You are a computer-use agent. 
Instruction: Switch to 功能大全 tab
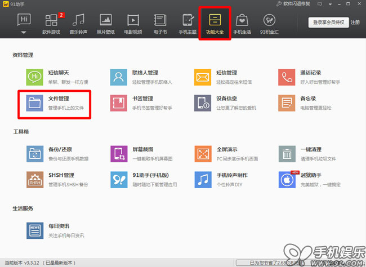pyautogui.click(x=215, y=24)
